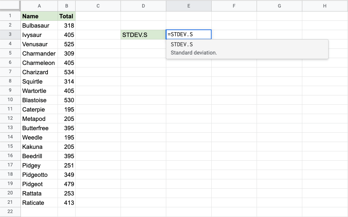The width and height of the screenshot is (348, 217).
Task: Click the Raticate cell
Action: point(39,203)
